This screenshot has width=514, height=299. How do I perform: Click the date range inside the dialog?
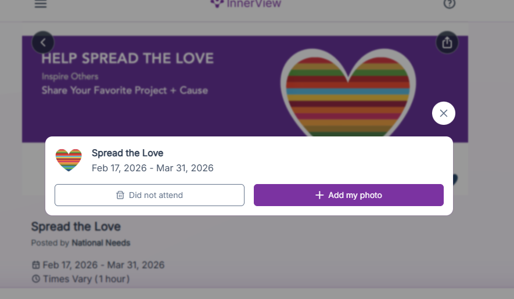pyautogui.click(x=152, y=168)
